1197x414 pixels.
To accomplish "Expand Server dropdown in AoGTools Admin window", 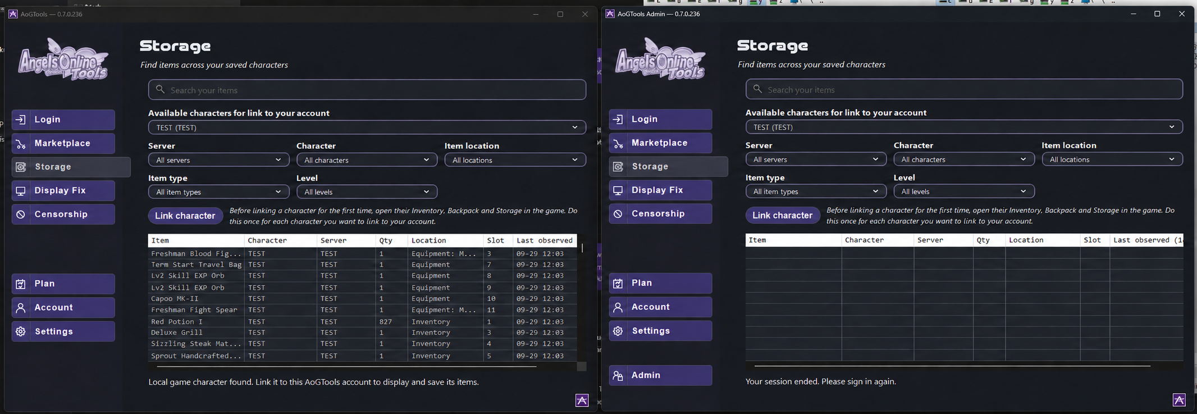I will pyautogui.click(x=816, y=160).
